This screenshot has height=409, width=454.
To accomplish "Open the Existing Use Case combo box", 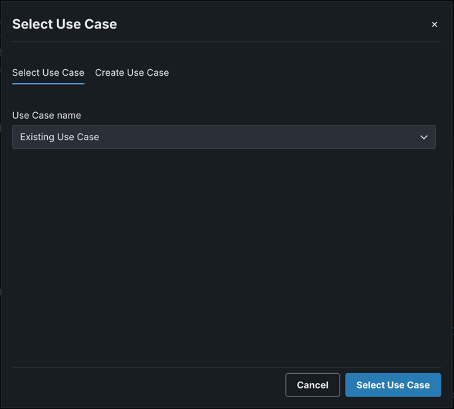I will pos(223,137).
